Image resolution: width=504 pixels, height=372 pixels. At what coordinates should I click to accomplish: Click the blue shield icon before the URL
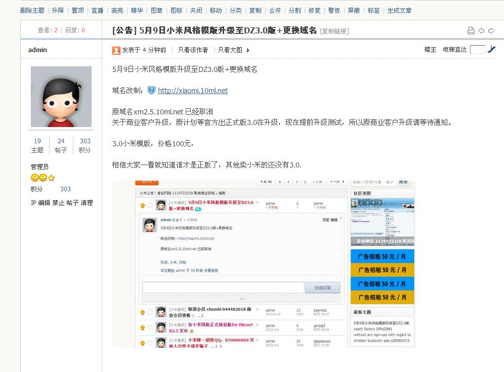pos(151,91)
